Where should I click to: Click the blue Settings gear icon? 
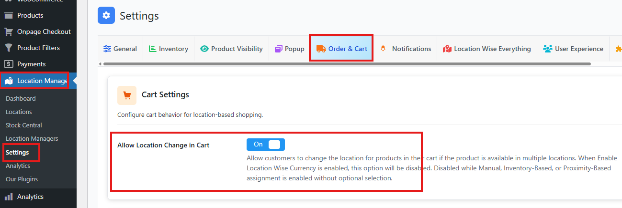tap(106, 15)
